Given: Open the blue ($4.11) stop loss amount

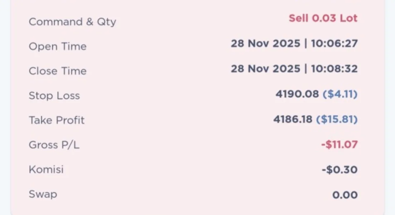Looking at the screenshot, I should [x=340, y=94].
